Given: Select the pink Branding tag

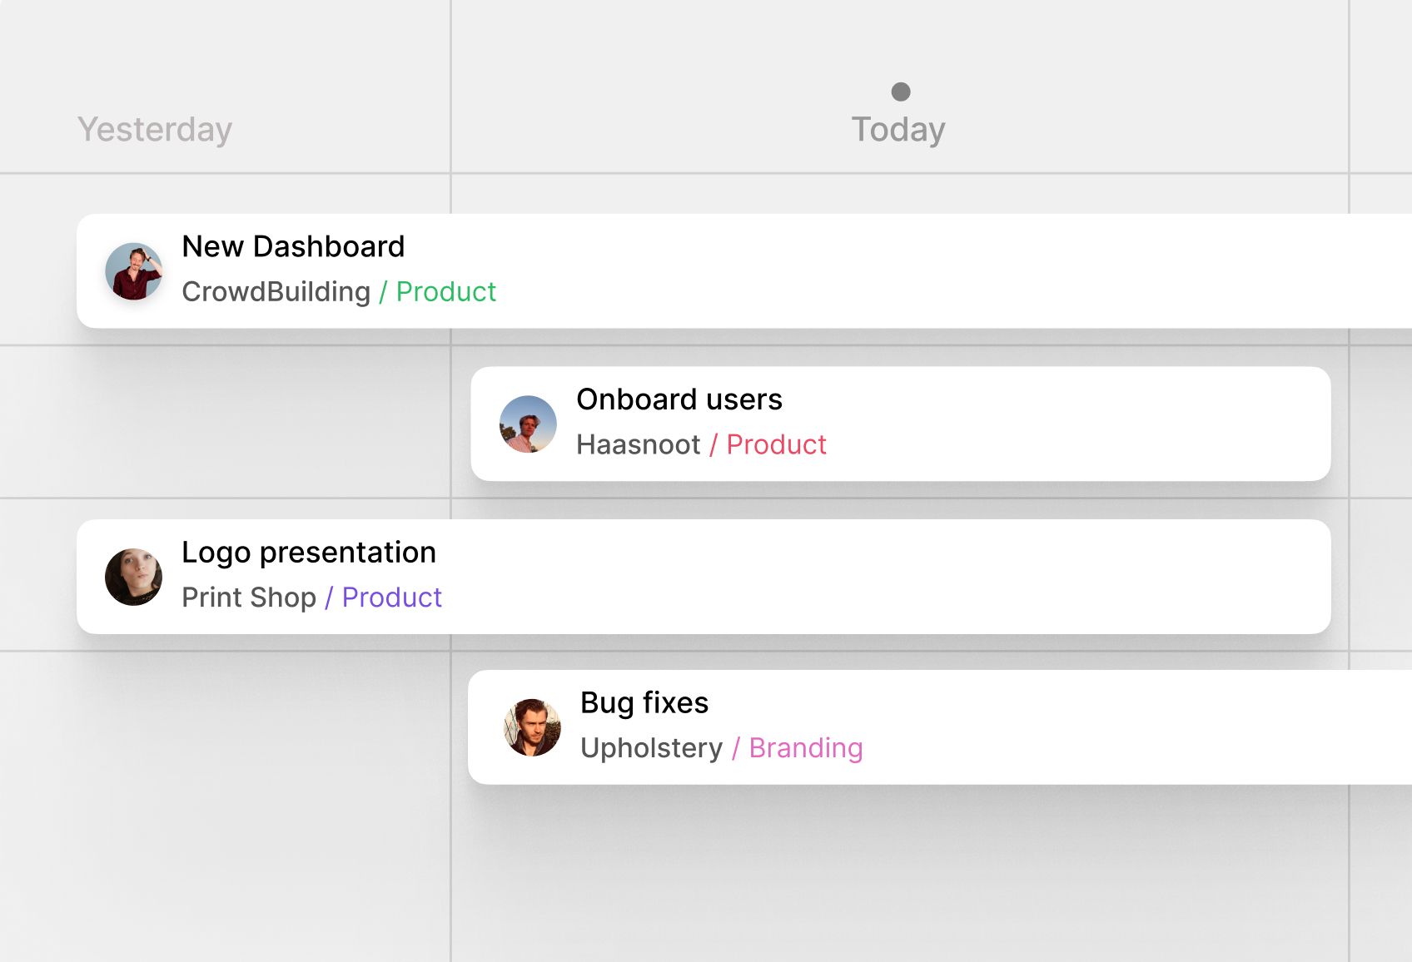Looking at the screenshot, I should click(805, 748).
